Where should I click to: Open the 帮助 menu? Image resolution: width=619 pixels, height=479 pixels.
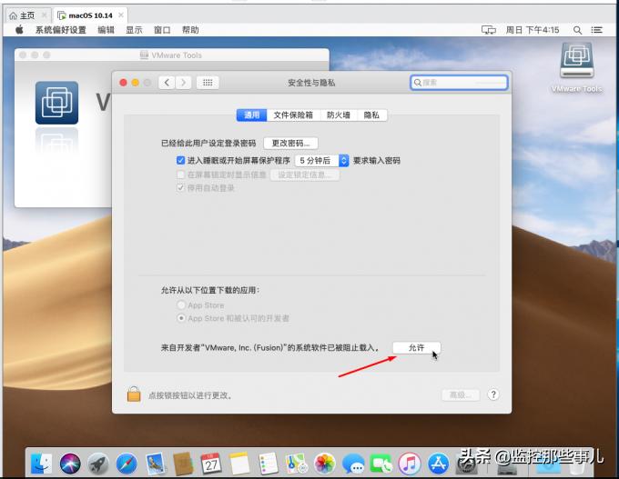pyautogui.click(x=190, y=30)
